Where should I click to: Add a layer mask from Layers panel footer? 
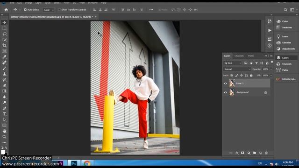(x=242, y=153)
